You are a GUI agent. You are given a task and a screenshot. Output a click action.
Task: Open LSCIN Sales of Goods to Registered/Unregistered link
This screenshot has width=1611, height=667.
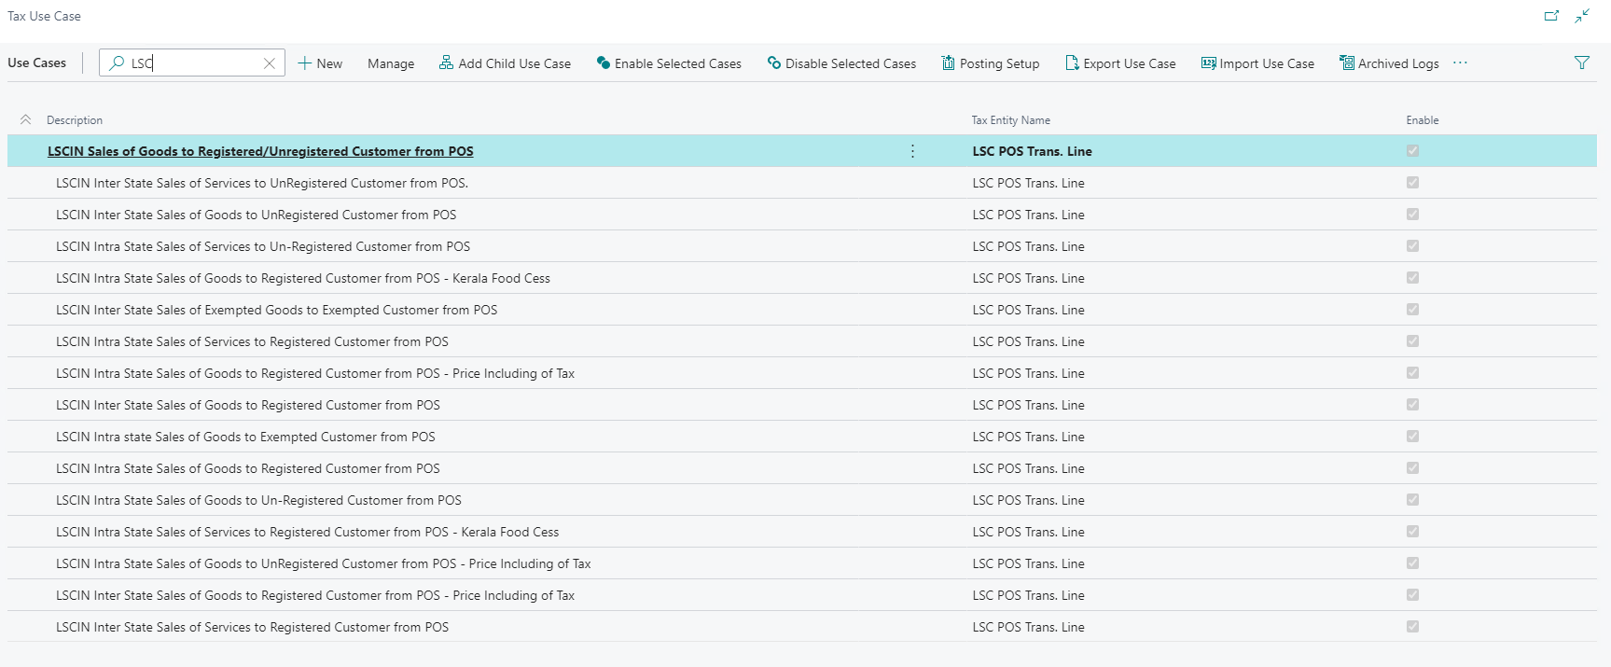click(260, 151)
